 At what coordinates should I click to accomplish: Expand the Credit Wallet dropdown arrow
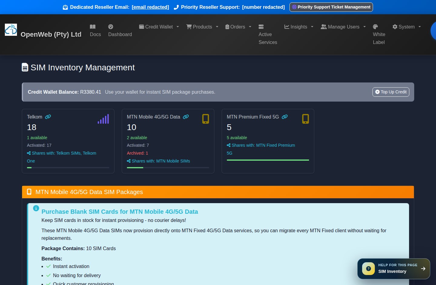tap(178, 27)
